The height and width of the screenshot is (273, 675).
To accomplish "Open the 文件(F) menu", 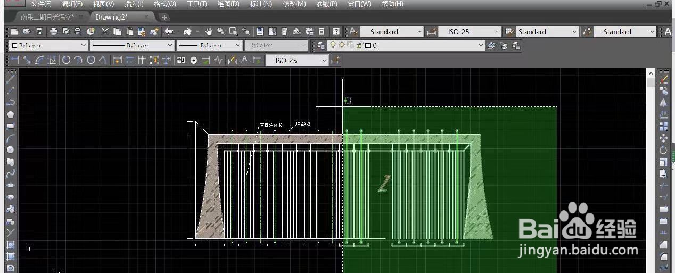I will [x=42, y=4].
